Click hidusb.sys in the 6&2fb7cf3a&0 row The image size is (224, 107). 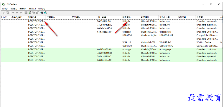164,60
